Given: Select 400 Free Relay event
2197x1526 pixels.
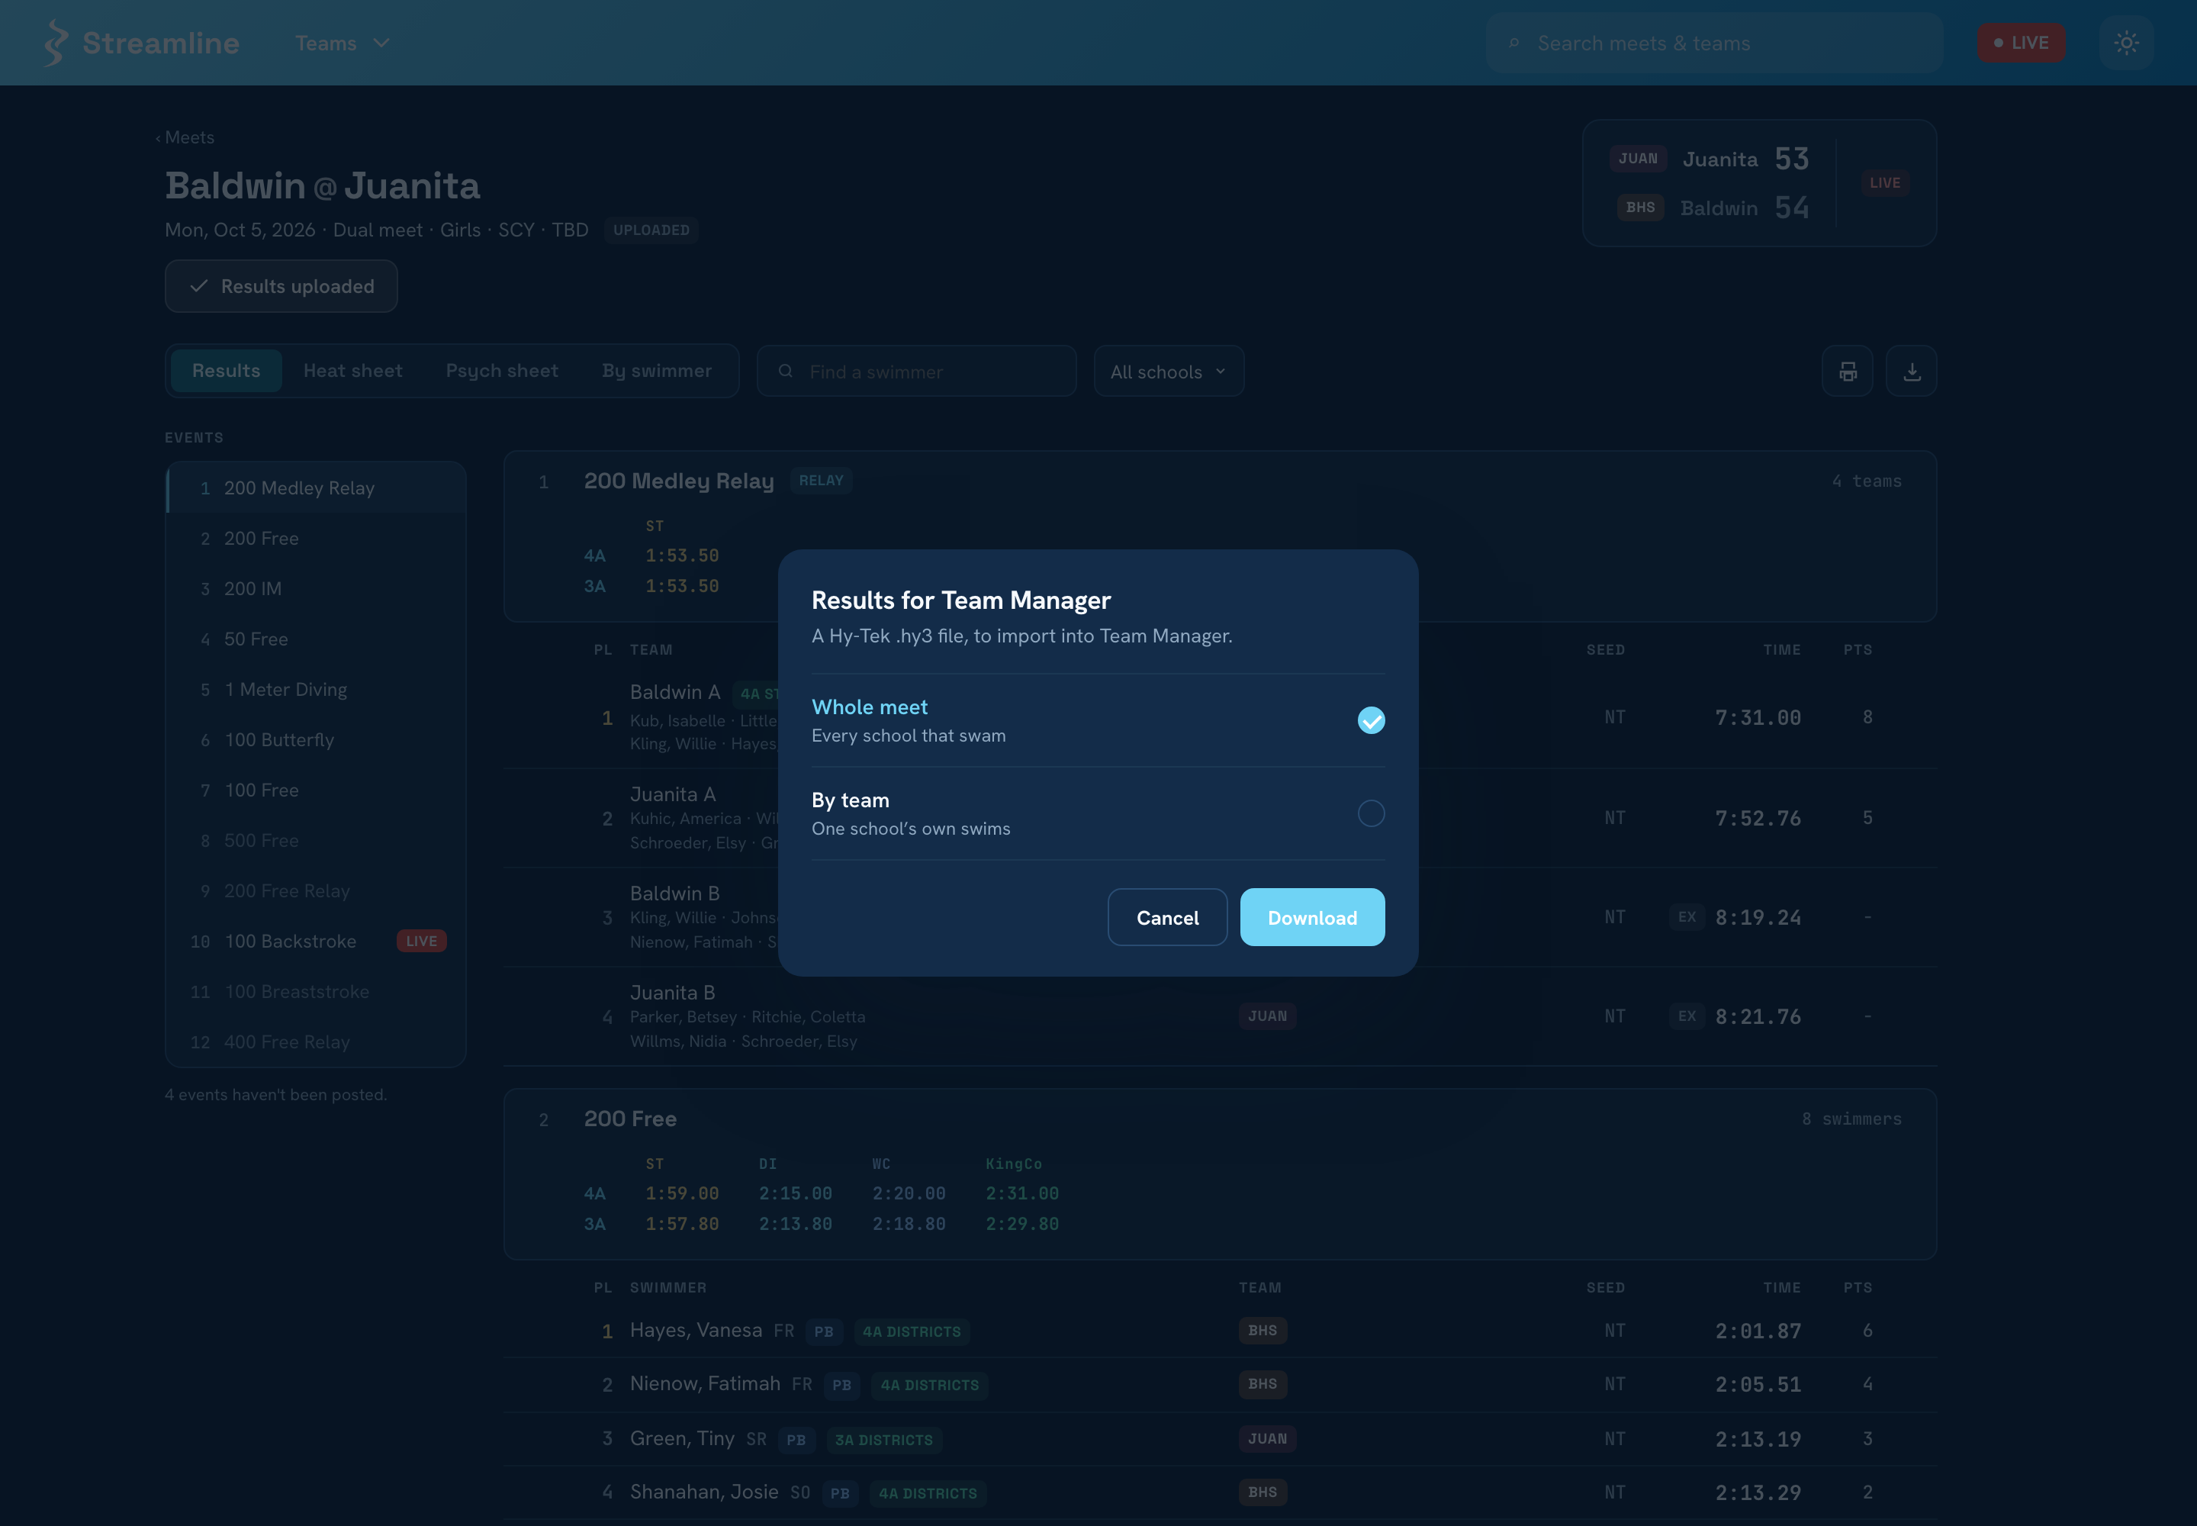Looking at the screenshot, I should coord(317,1042).
